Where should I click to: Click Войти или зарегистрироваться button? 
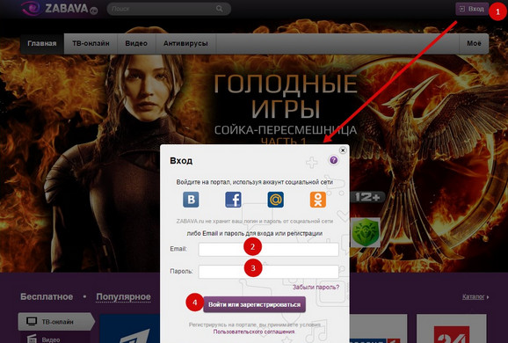coord(254,305)
